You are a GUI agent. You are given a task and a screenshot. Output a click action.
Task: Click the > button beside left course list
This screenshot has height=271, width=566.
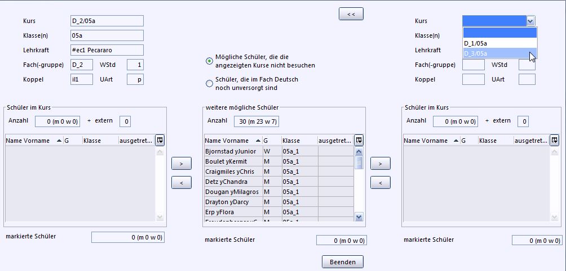181,164
